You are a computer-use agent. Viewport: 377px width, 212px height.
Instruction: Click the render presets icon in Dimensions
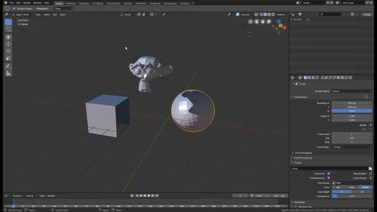point(366,97)
